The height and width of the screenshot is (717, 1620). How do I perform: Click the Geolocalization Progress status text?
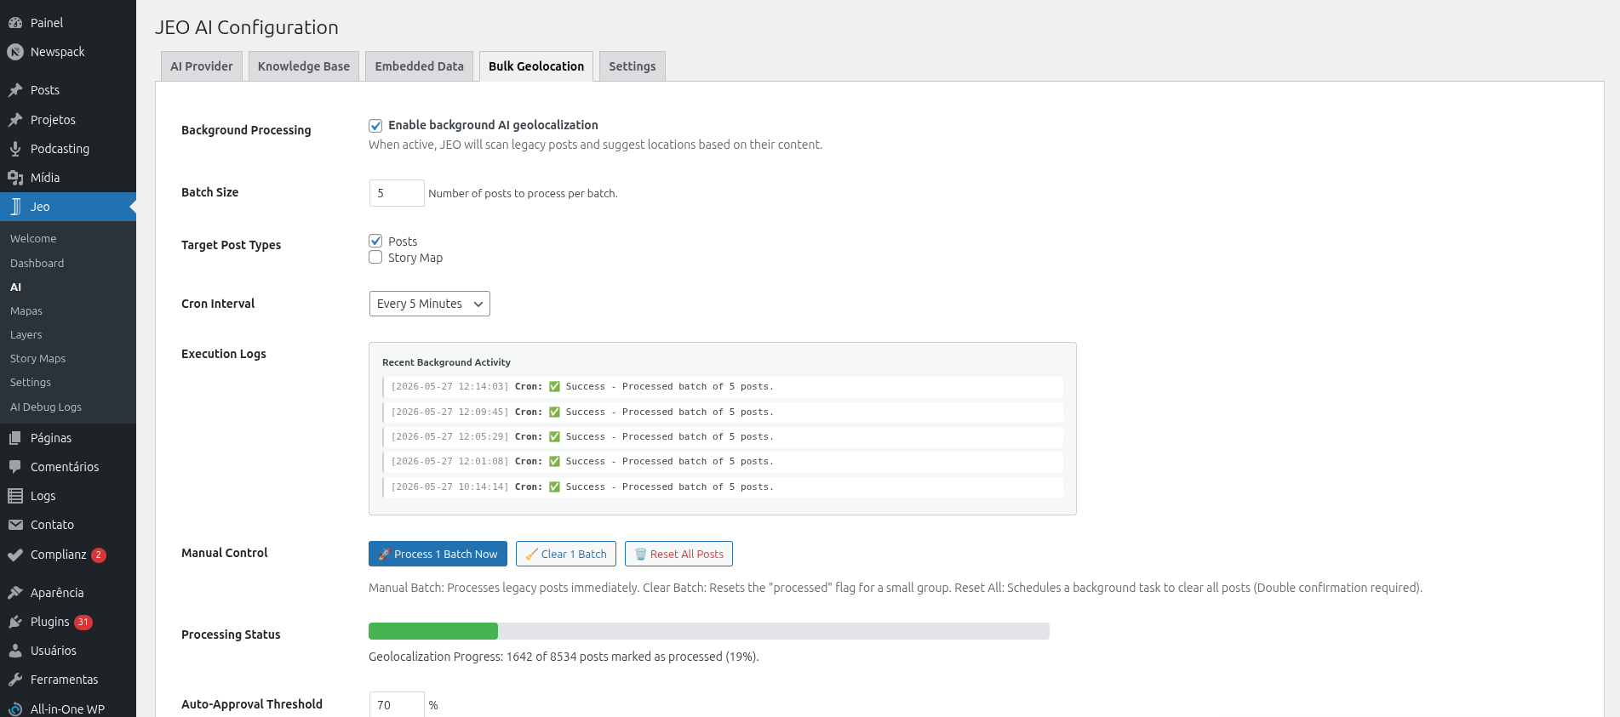(564, 657)
